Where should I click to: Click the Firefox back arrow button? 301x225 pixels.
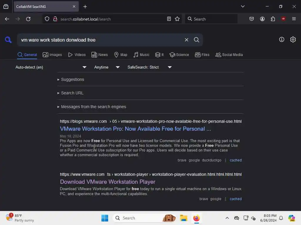pyautogui.click(x=7, y=19)
